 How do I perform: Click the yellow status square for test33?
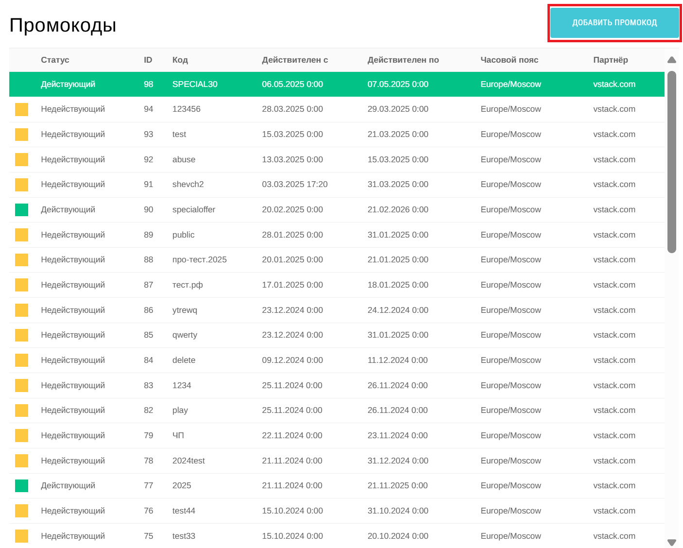(x=21, y=536)
